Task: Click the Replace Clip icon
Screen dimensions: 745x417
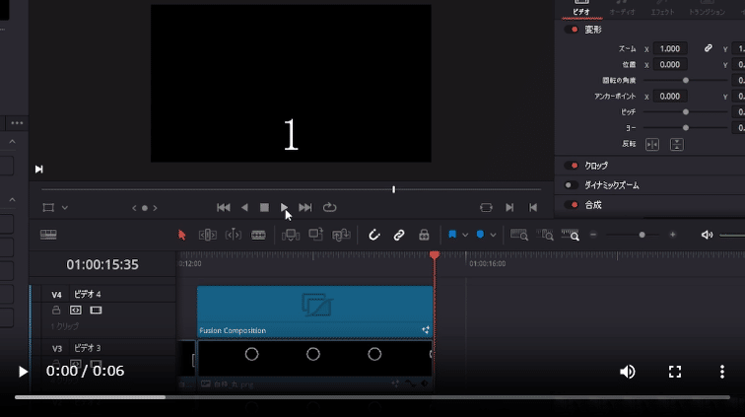Action: [341, 235]
